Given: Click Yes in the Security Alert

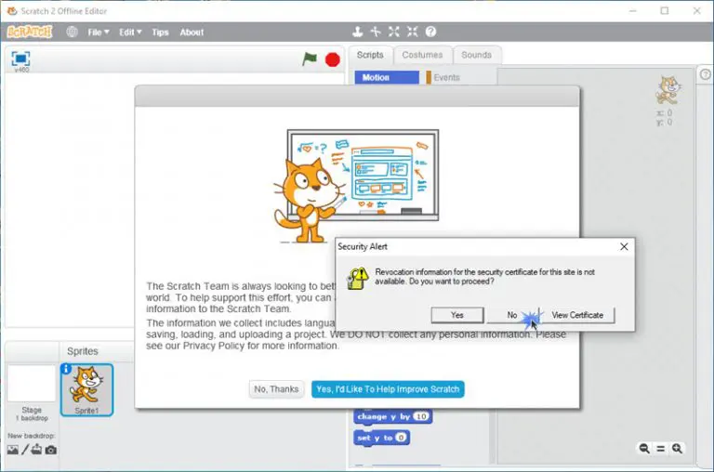Looking at the screenshot, I should tap(457, 315).
